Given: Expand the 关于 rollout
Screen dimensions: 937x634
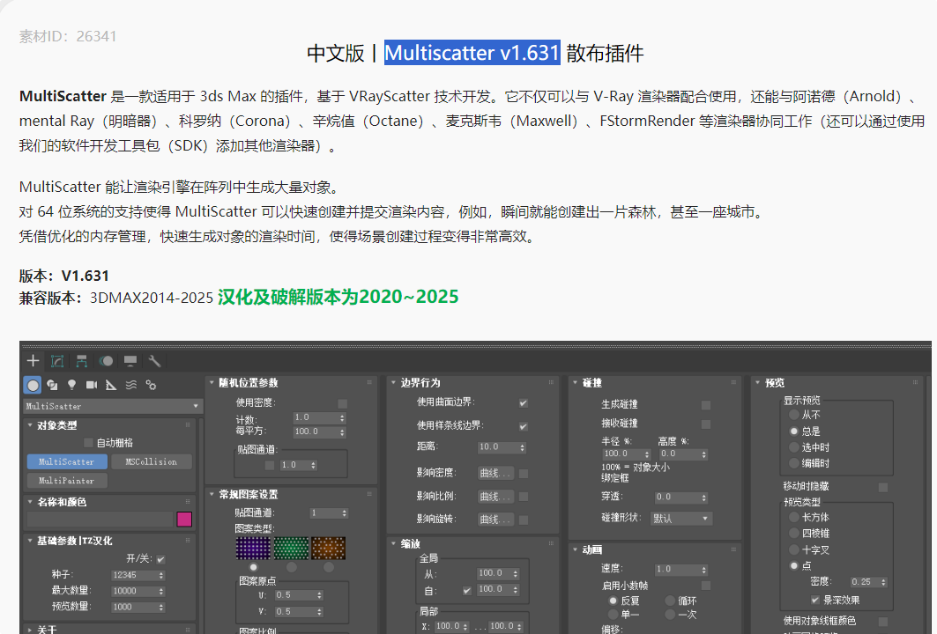Looking at the screenshot, I should (x=30, y=630).
